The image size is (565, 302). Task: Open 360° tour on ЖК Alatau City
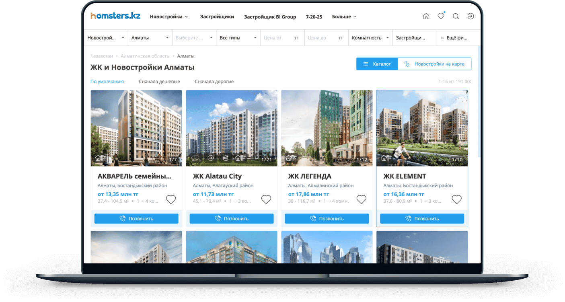[226, 158]
